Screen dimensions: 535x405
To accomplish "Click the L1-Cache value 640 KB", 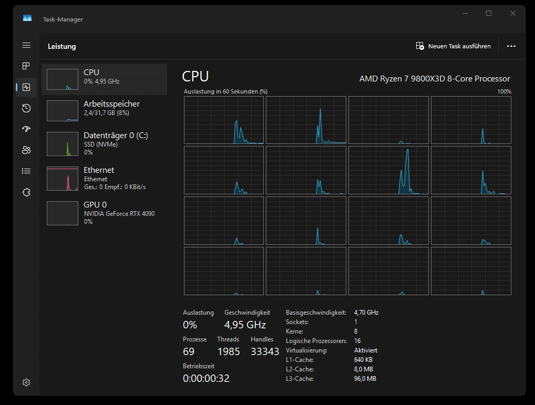I will point(363,360).
